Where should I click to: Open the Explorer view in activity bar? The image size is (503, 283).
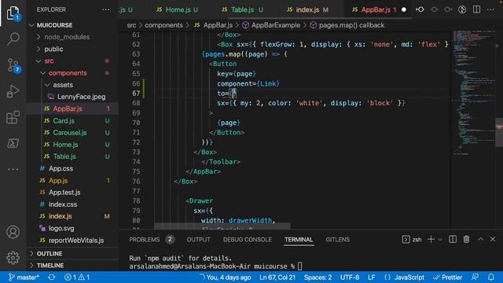(x=13, y=13)
